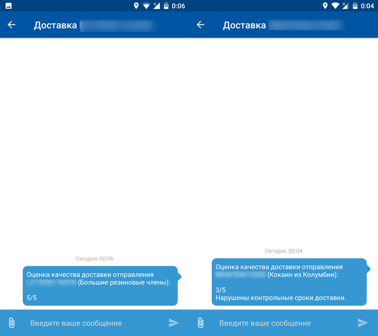Tap the location icon beside the 0:06 clock
This screenshot has height=336, width=378.
(x=137, y=6)
